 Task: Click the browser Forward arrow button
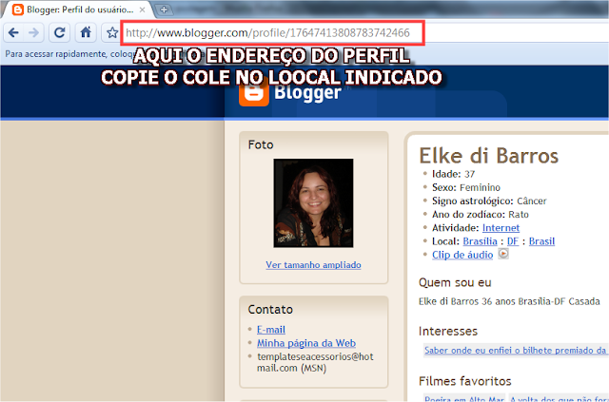click(x=34, y=32)
